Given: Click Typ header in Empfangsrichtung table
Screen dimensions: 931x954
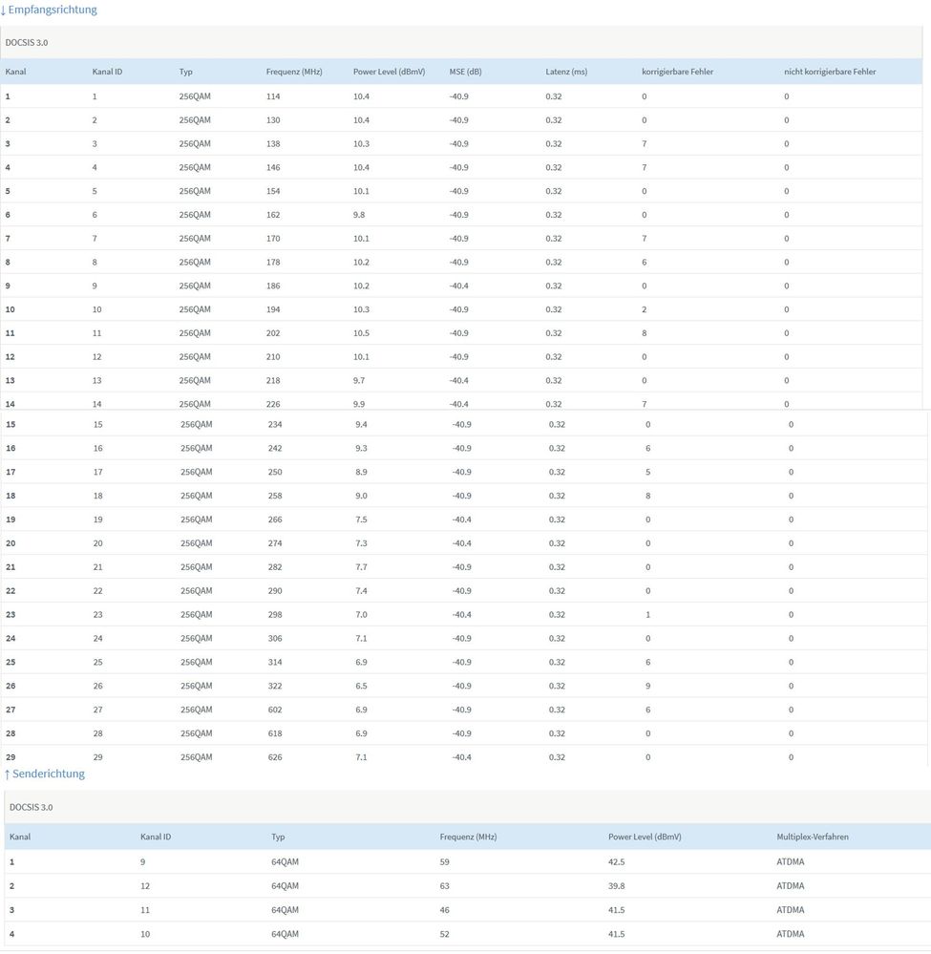Looking at the screenshot, I should point(185,72).
